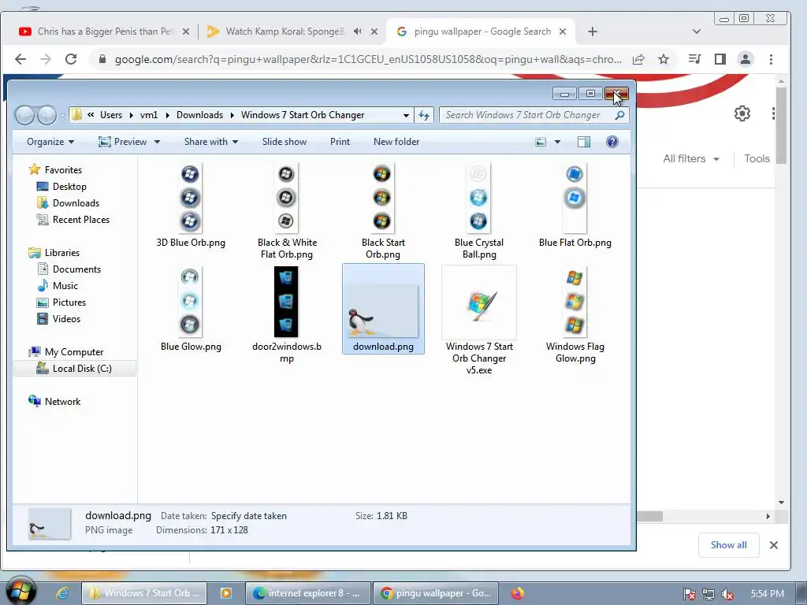
Task: Refresh the Explorer folder view
Action: 424,115
